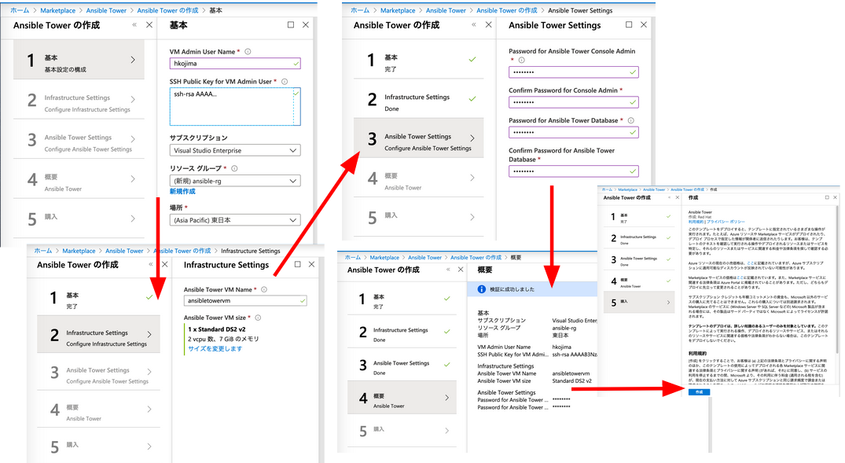Click 'Standard DS2 v2' value in 概要 summary
845x463 pixels.
571,380
